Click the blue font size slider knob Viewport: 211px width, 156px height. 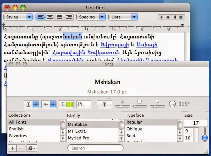point(205,138)
